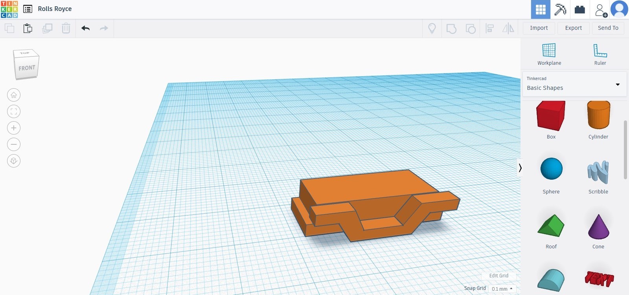Zoom in on the workplane
Image resolution: width=629 pixels, height=295 pixels.
(14, 128)
